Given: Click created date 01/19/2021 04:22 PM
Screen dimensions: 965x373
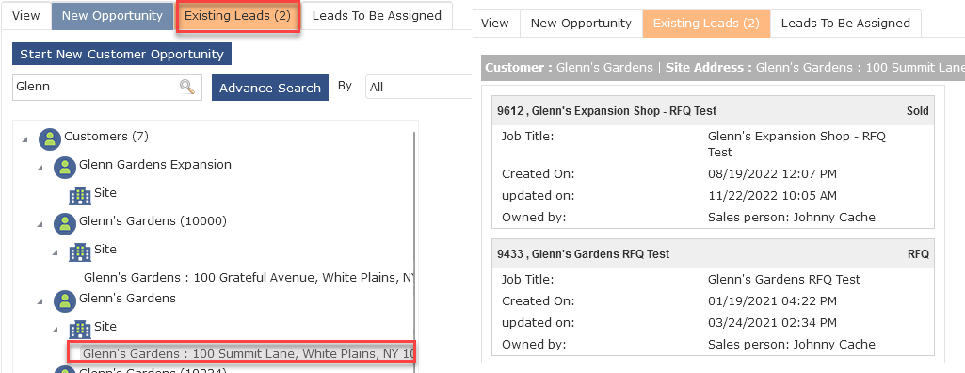Looking at the screenshot, I should click(772, 301).
